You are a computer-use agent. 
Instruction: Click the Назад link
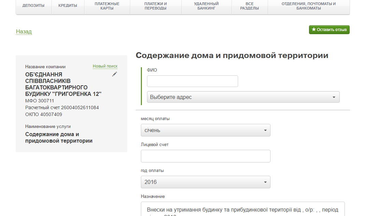[24, 32]
